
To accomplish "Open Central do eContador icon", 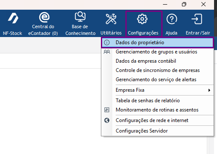I will click(x=44, y=17).
